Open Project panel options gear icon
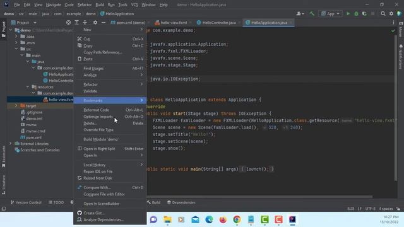The height and width of the screenshot is (227, 404). coord(95,23)
